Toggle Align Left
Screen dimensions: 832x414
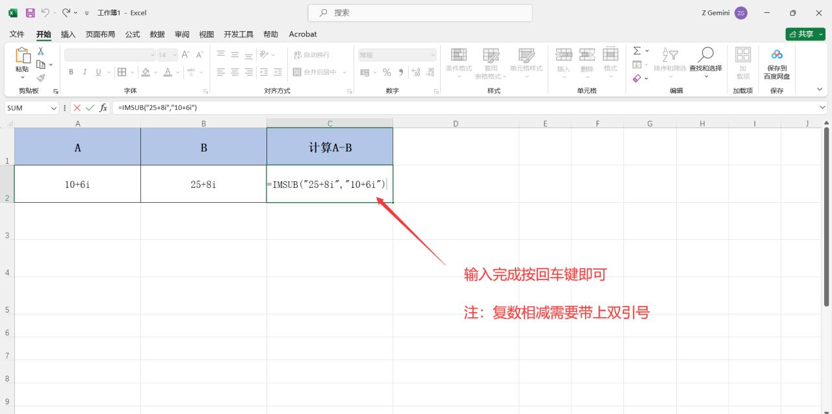click(x=221, y=72)
